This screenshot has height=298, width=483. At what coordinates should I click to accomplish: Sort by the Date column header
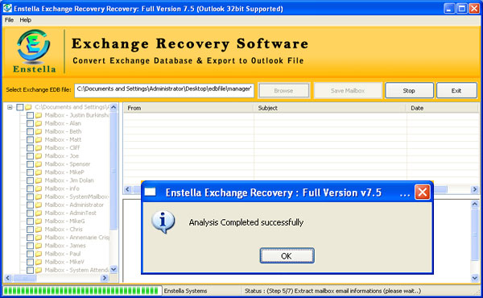[442, 108]
